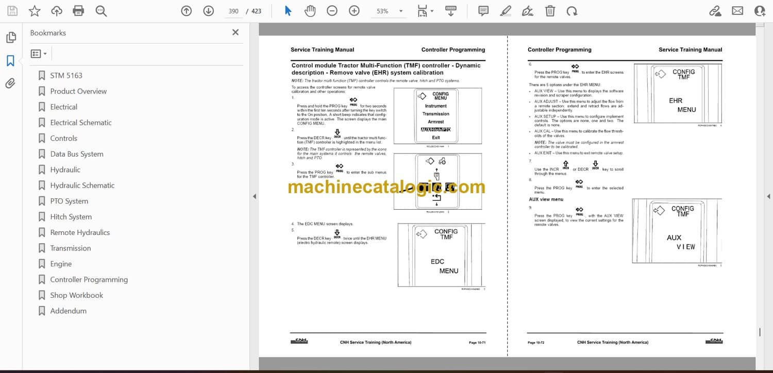Image resolution: width=773 pixels, height=373 pixels.
Task: Jump to the Hydraulic bookmark
Action: [x=65, y=170]
